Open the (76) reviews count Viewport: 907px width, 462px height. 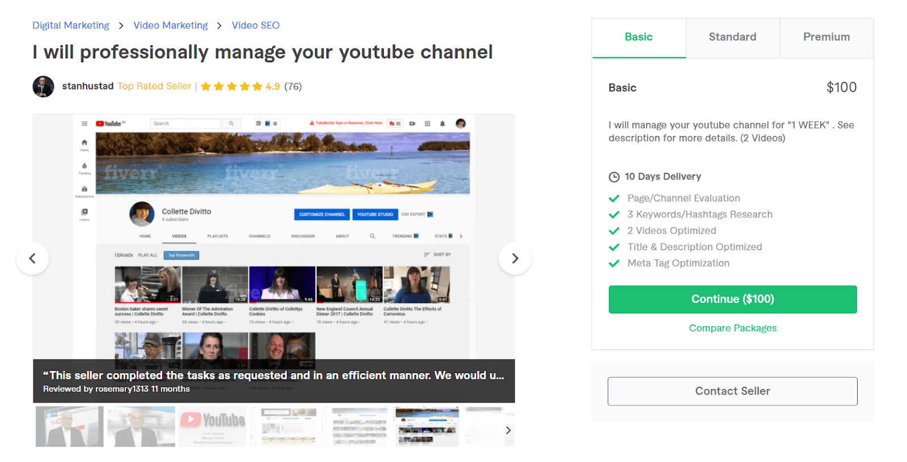293,87
